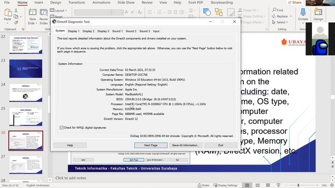This screenshot has width=335, height=188.
Task: Select slide 23 thumbnail
Action: click(26, 68)
